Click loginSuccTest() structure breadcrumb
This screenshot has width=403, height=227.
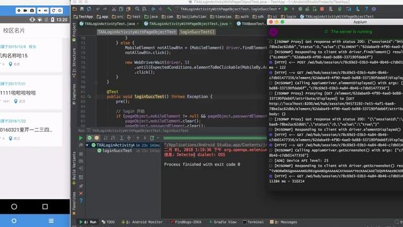pos(197,32)
